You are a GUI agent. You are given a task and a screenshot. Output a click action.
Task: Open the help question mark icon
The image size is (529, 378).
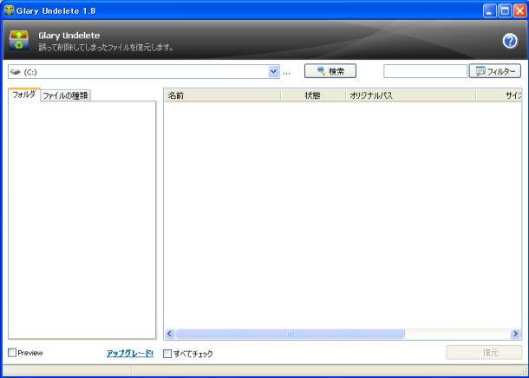[x=510, y=41]
